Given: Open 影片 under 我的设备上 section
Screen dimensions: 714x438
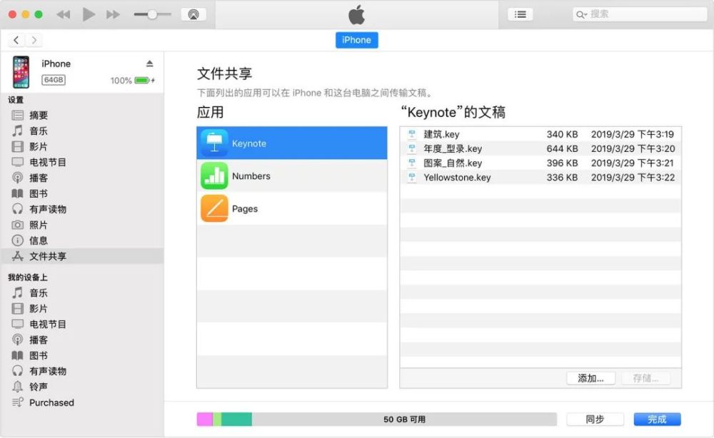Looking at the screenshot, I should coord(82,308).
